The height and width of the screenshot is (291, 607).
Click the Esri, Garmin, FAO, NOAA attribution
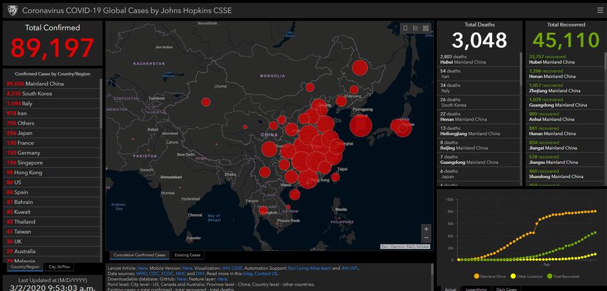[405, 246]
